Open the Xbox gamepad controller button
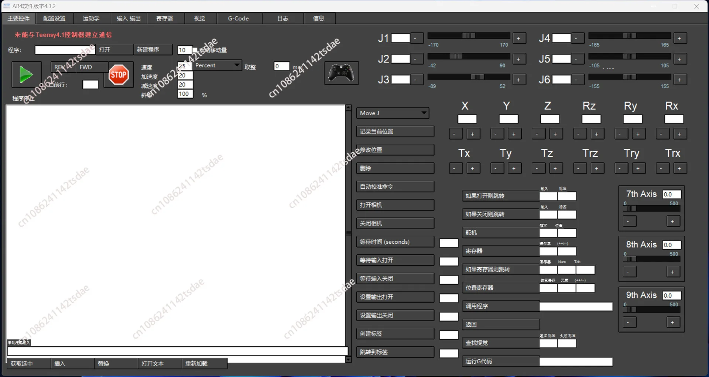Screen dimensions: 709x377 341,73
